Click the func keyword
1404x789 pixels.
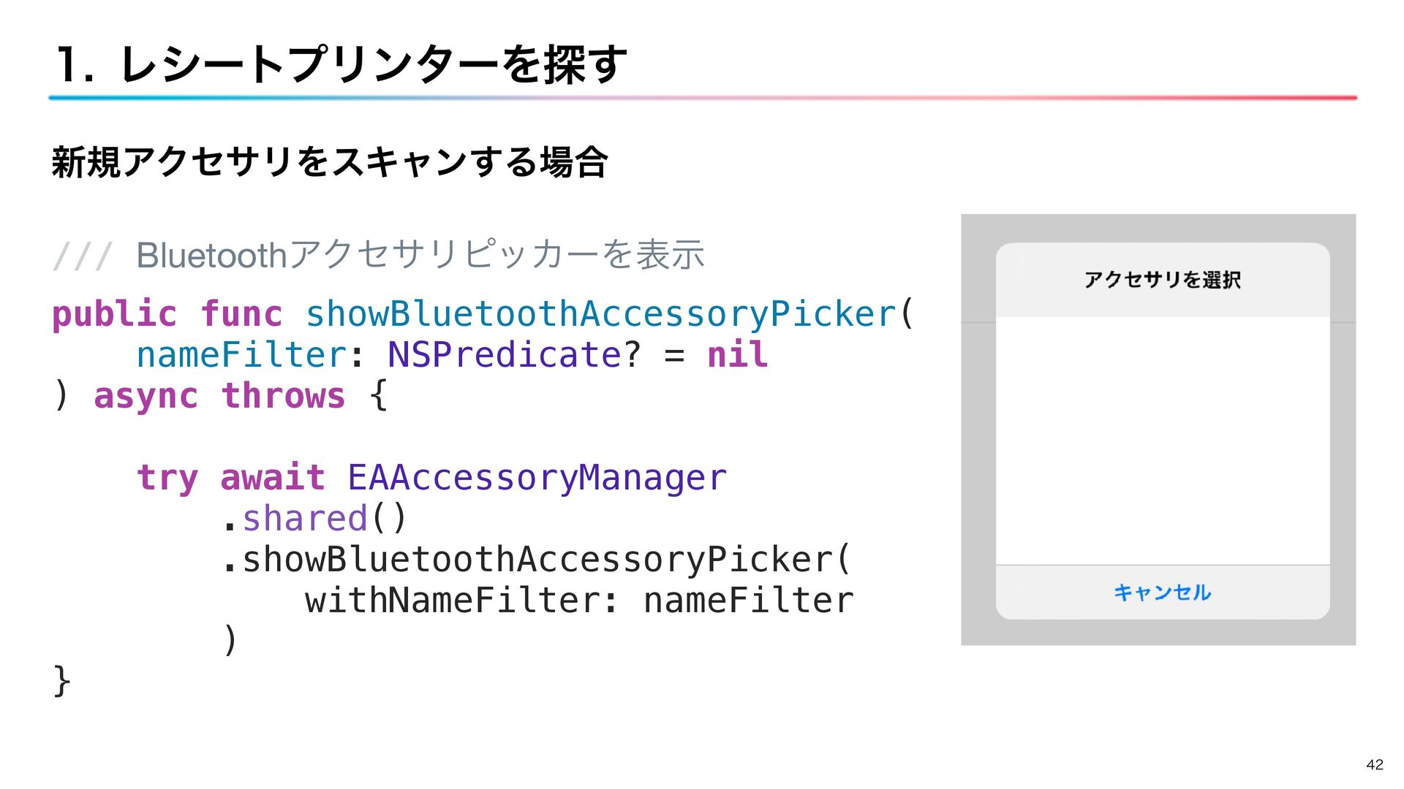coord(241,314)
